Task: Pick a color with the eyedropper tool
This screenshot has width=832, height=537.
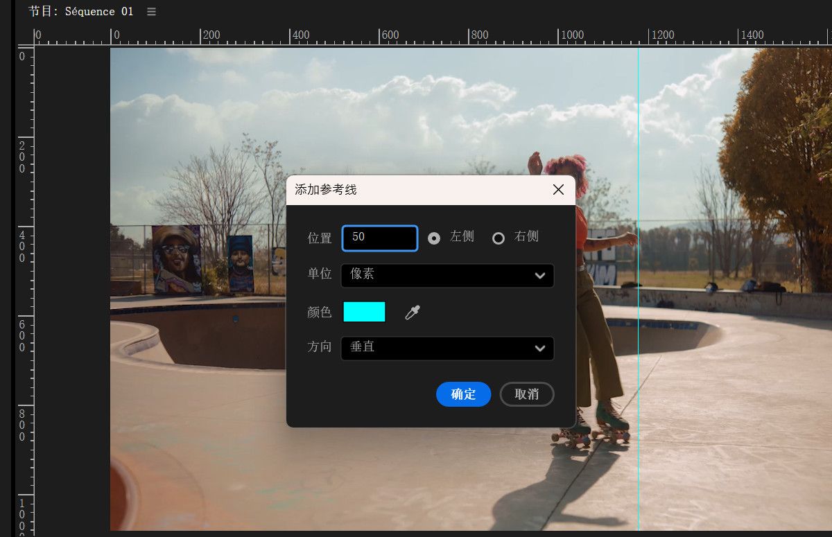Action: [x=413, y=312]
